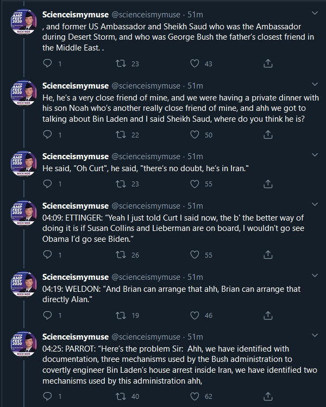Viewport: 326px width, 407px height.
Task: Reply to the 'Desert Storm' ambassador tweet
Action: (x=48, y=64)
